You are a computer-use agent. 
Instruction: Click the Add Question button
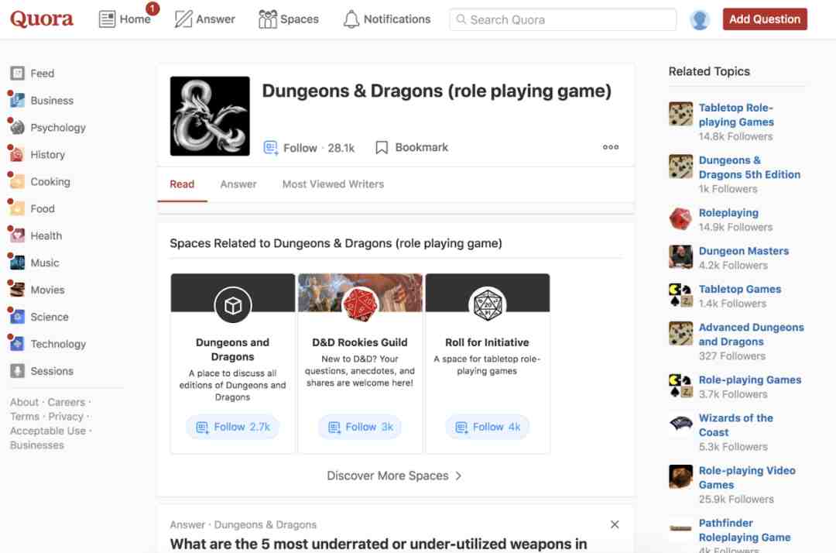765,19
